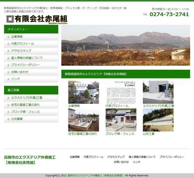This screenshot has width=194, height=178.
Task: Follow the 企業情報 caption link under its thumbnail
Action: [x=74, y=106]
